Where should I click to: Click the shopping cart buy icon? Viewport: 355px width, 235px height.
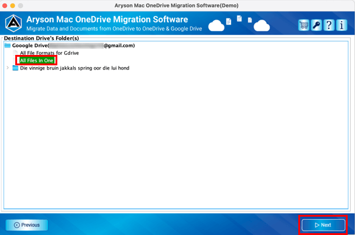click(304, 25)
